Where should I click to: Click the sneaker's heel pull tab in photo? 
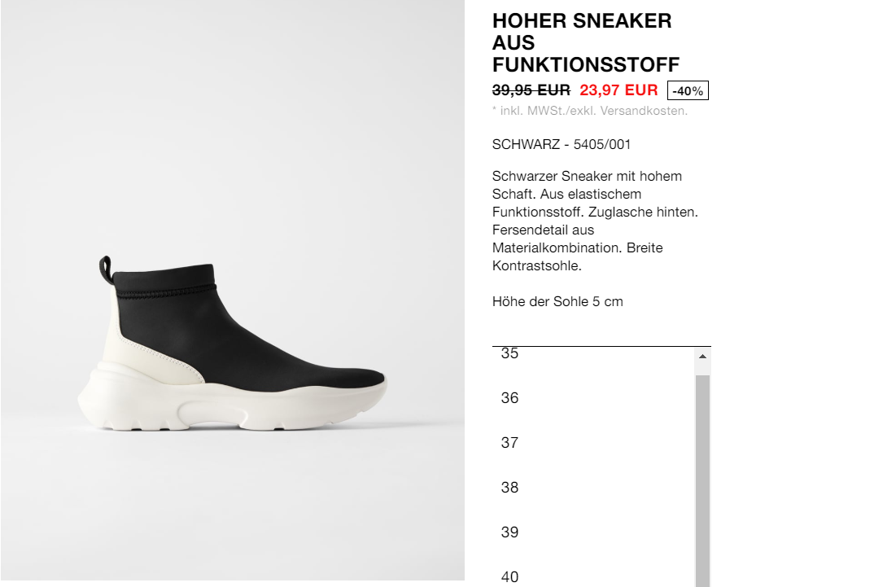coord(106,271)
